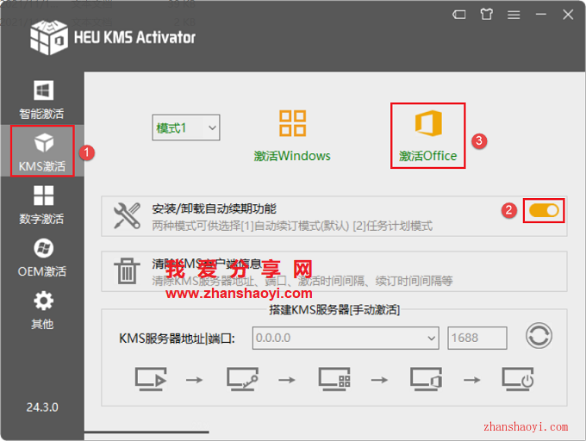Click the monitor with key icon

[242, 379]
